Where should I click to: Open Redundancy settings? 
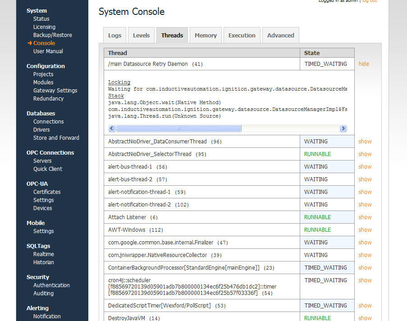(48, 98)
